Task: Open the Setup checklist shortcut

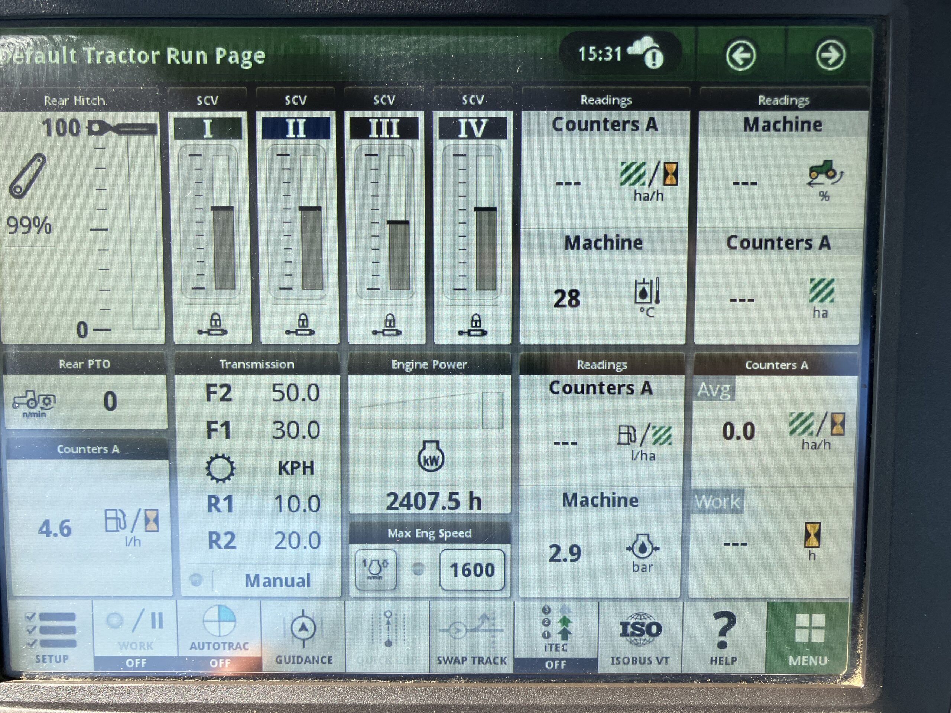Action: (x=51, y=636)
